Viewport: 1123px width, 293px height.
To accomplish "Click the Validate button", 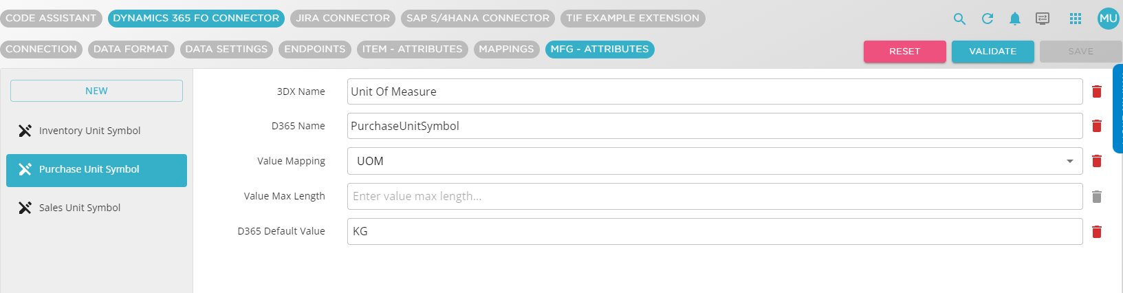I will (992, 52).
